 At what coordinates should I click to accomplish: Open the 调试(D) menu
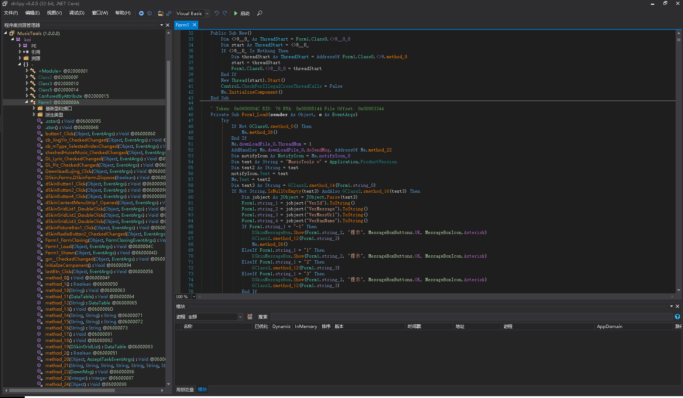coord(76,13)
